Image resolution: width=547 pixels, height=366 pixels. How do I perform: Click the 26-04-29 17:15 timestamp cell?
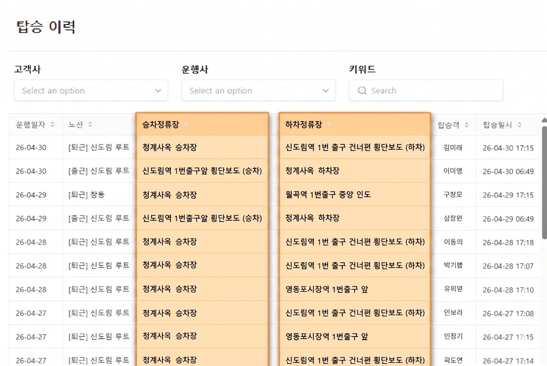coord(508,195)
